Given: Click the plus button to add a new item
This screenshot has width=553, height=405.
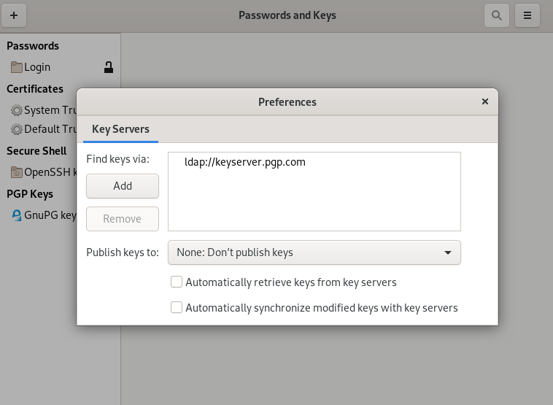Looking at the screenshot, I should point(14,15).
